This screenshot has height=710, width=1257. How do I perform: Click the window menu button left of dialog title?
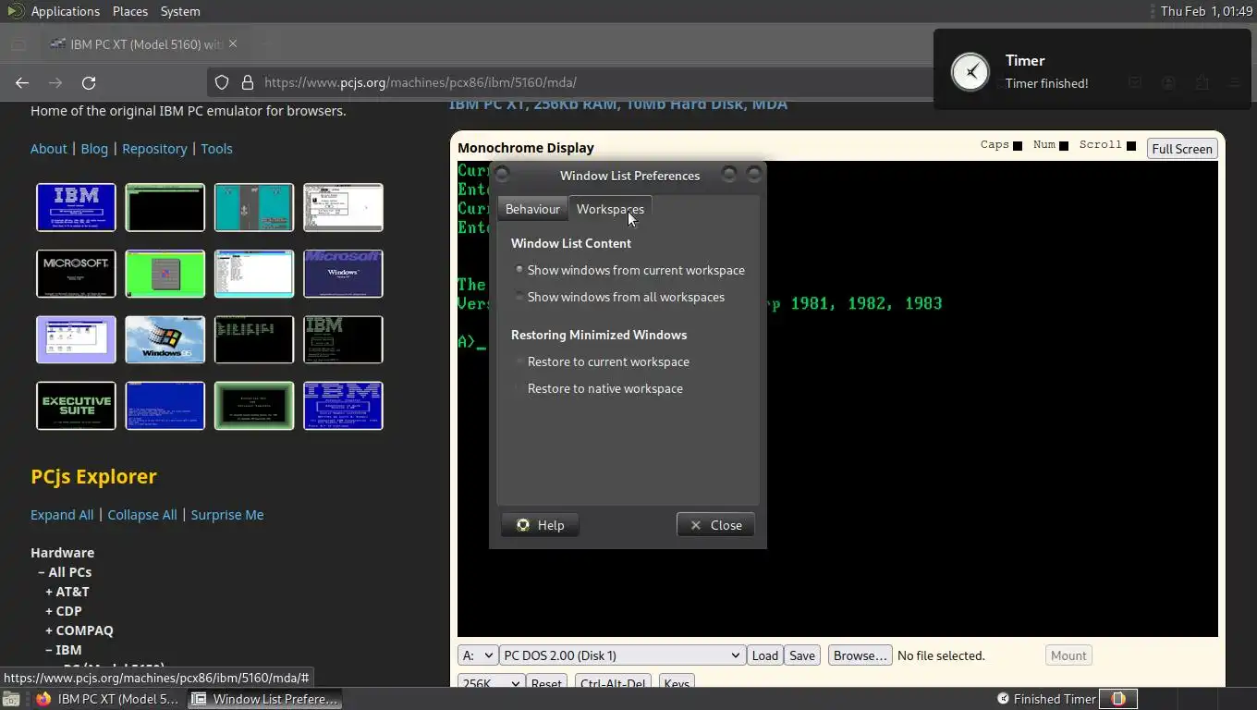(503, 174)
